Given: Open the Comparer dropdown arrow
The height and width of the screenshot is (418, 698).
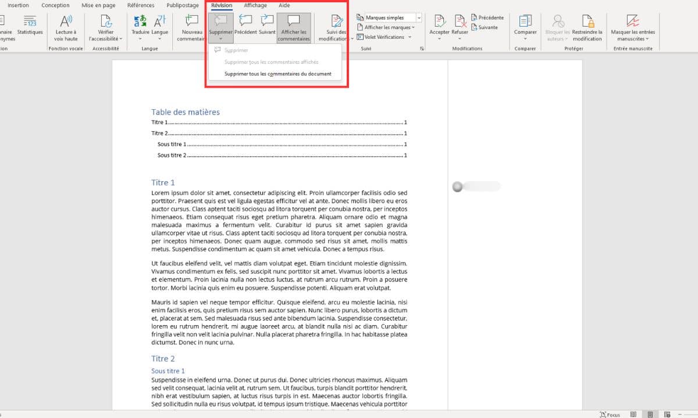Looking at the screenshot, I should (x=525, y=39).
